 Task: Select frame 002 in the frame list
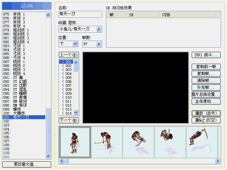pos(66,66)
